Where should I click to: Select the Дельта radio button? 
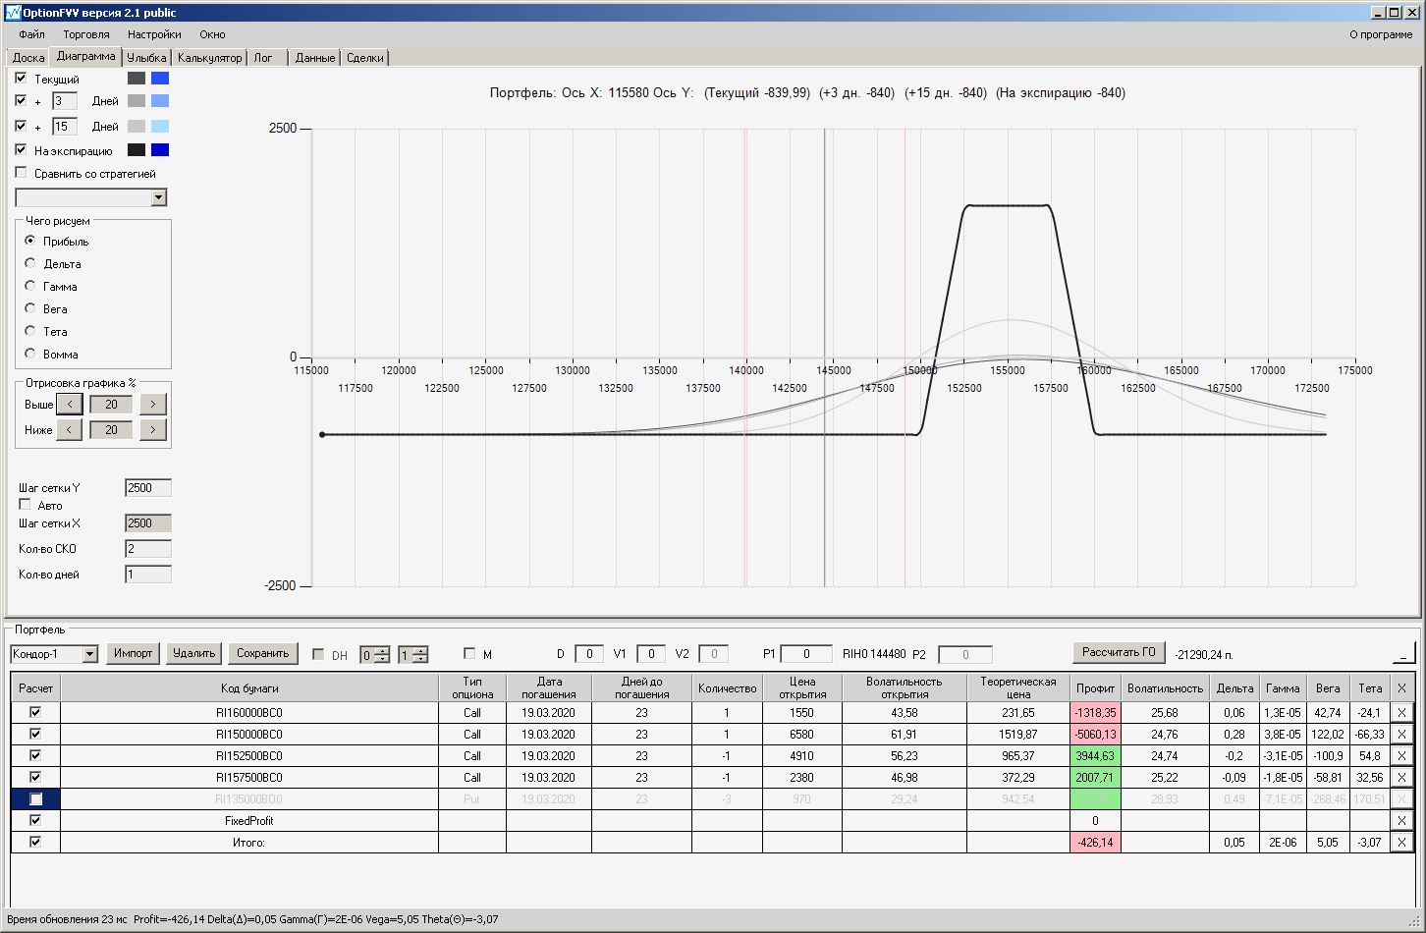click(x=30, y=263)
